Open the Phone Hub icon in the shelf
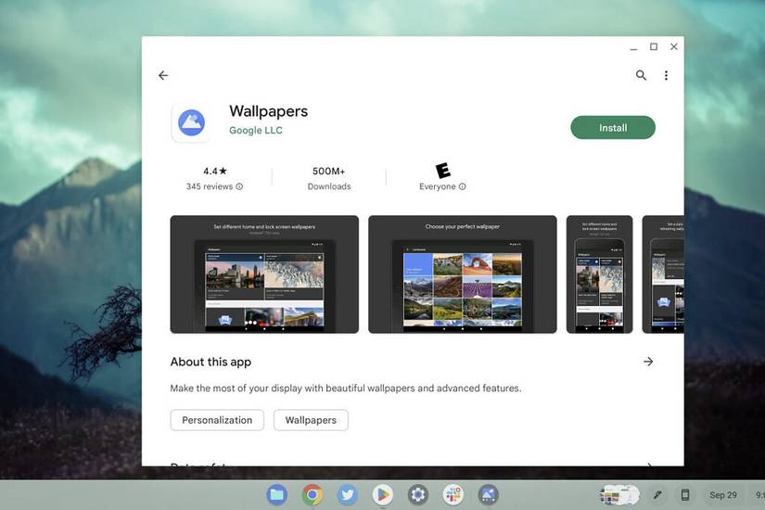The height and width of the screenshot is (510, 765). [x=685, y=495]
